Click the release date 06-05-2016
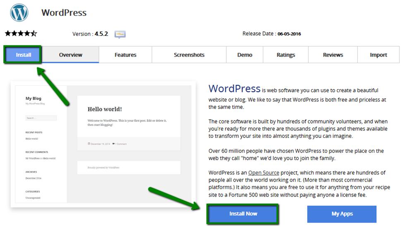The image size is (403, 227). [x=289, y=34]
